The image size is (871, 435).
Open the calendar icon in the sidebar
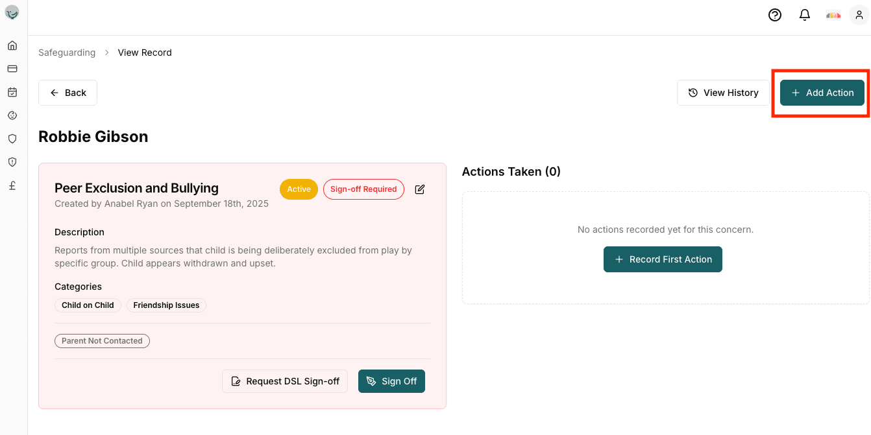coord(12,91)
